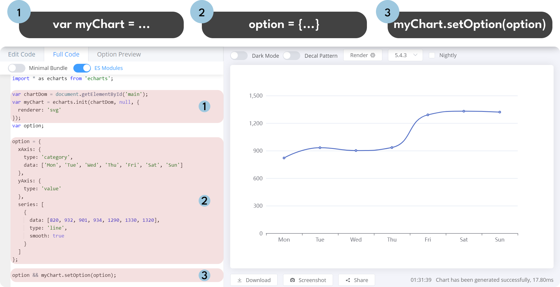Click the renderer: 'svg' code line
This screenshot has width=560, height=287.
click(x=39, y=110)
